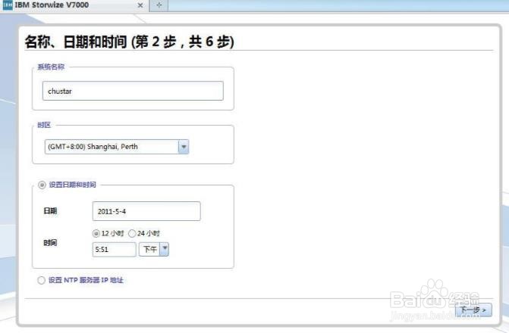Choose the 12 小时 time format
This screenshot has width=509, height=333.
[x=96, y=233]
